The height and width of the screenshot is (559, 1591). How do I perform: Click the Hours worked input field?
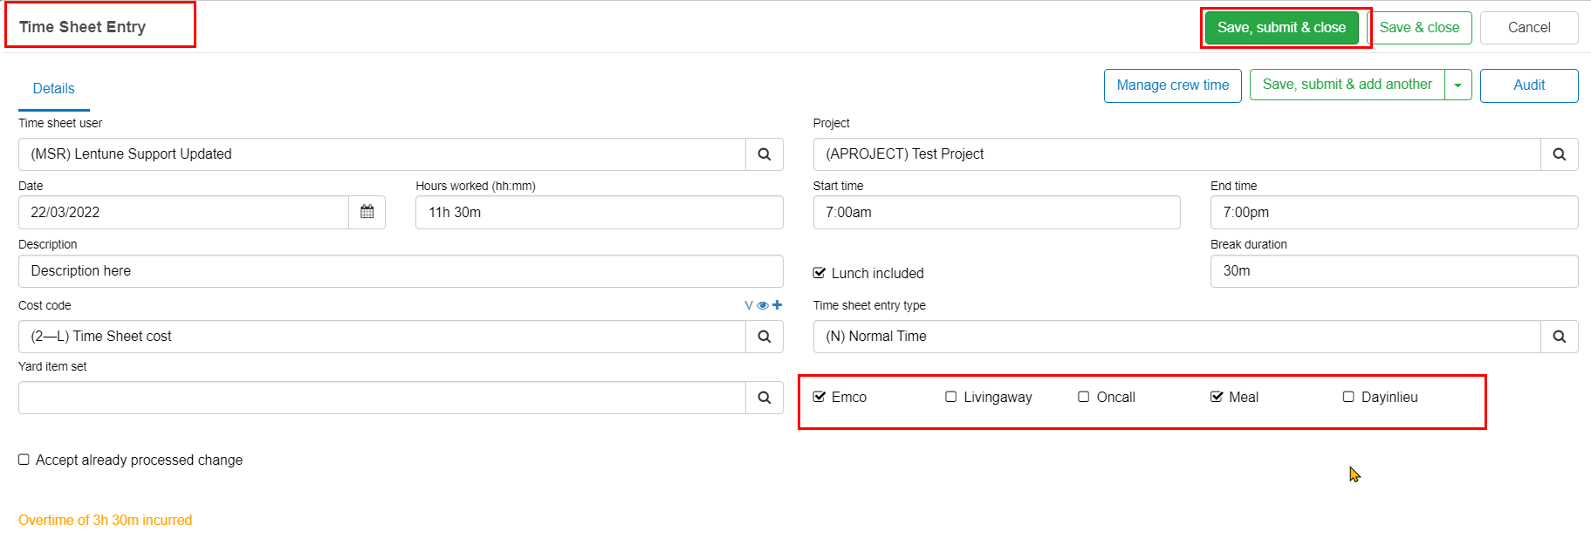click(x=599, y=213)
